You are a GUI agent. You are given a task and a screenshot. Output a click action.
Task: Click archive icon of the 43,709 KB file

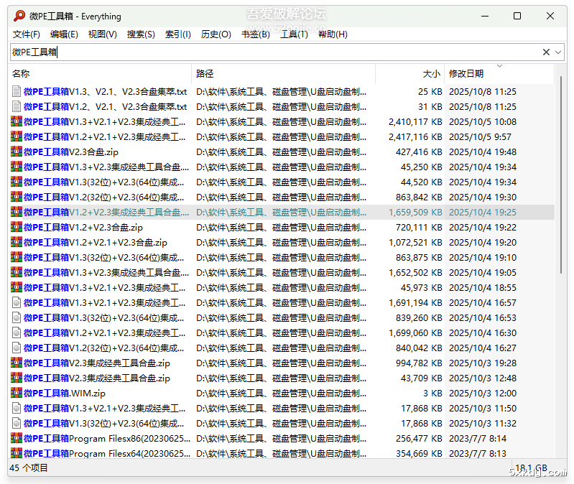click(x=17, y=378)
